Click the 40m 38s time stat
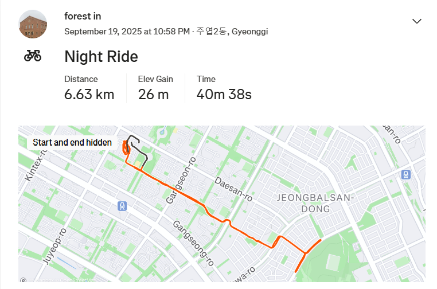This screenshot has height=289, width=437. pyautogui.click(x=224, y=94)
